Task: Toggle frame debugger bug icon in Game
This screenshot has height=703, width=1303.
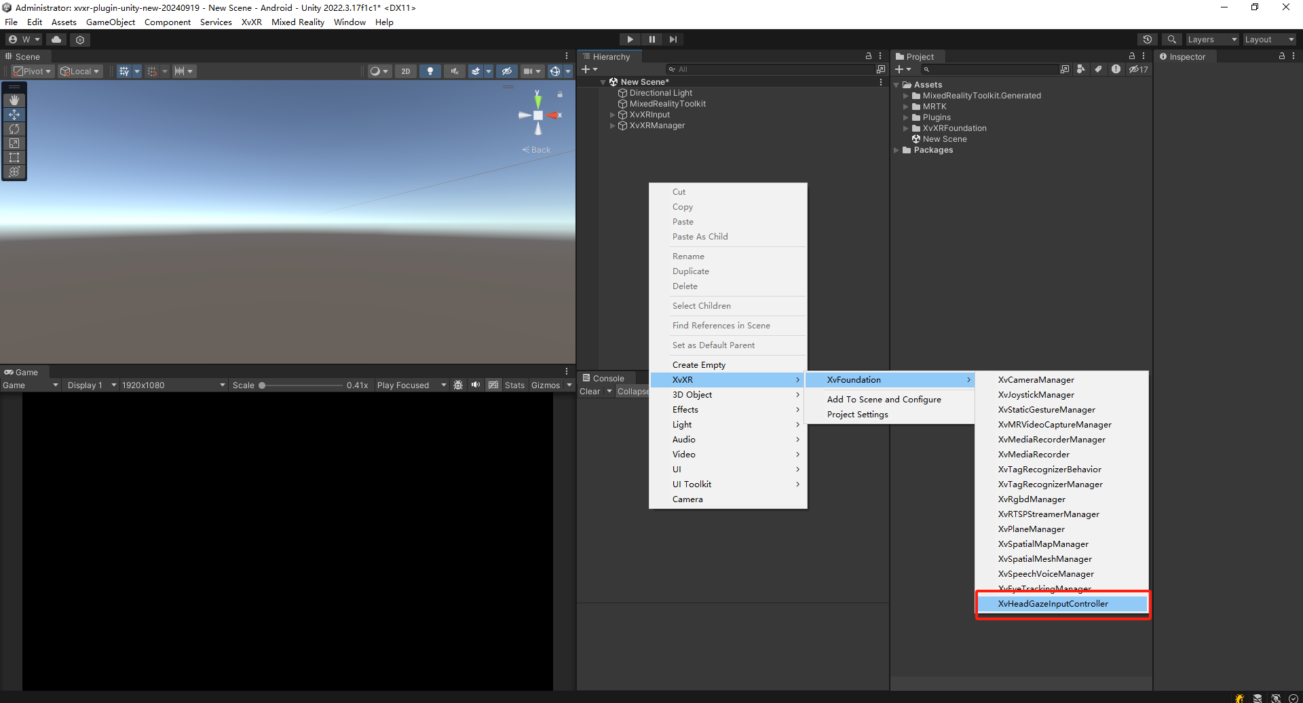Action: point(458,385)
